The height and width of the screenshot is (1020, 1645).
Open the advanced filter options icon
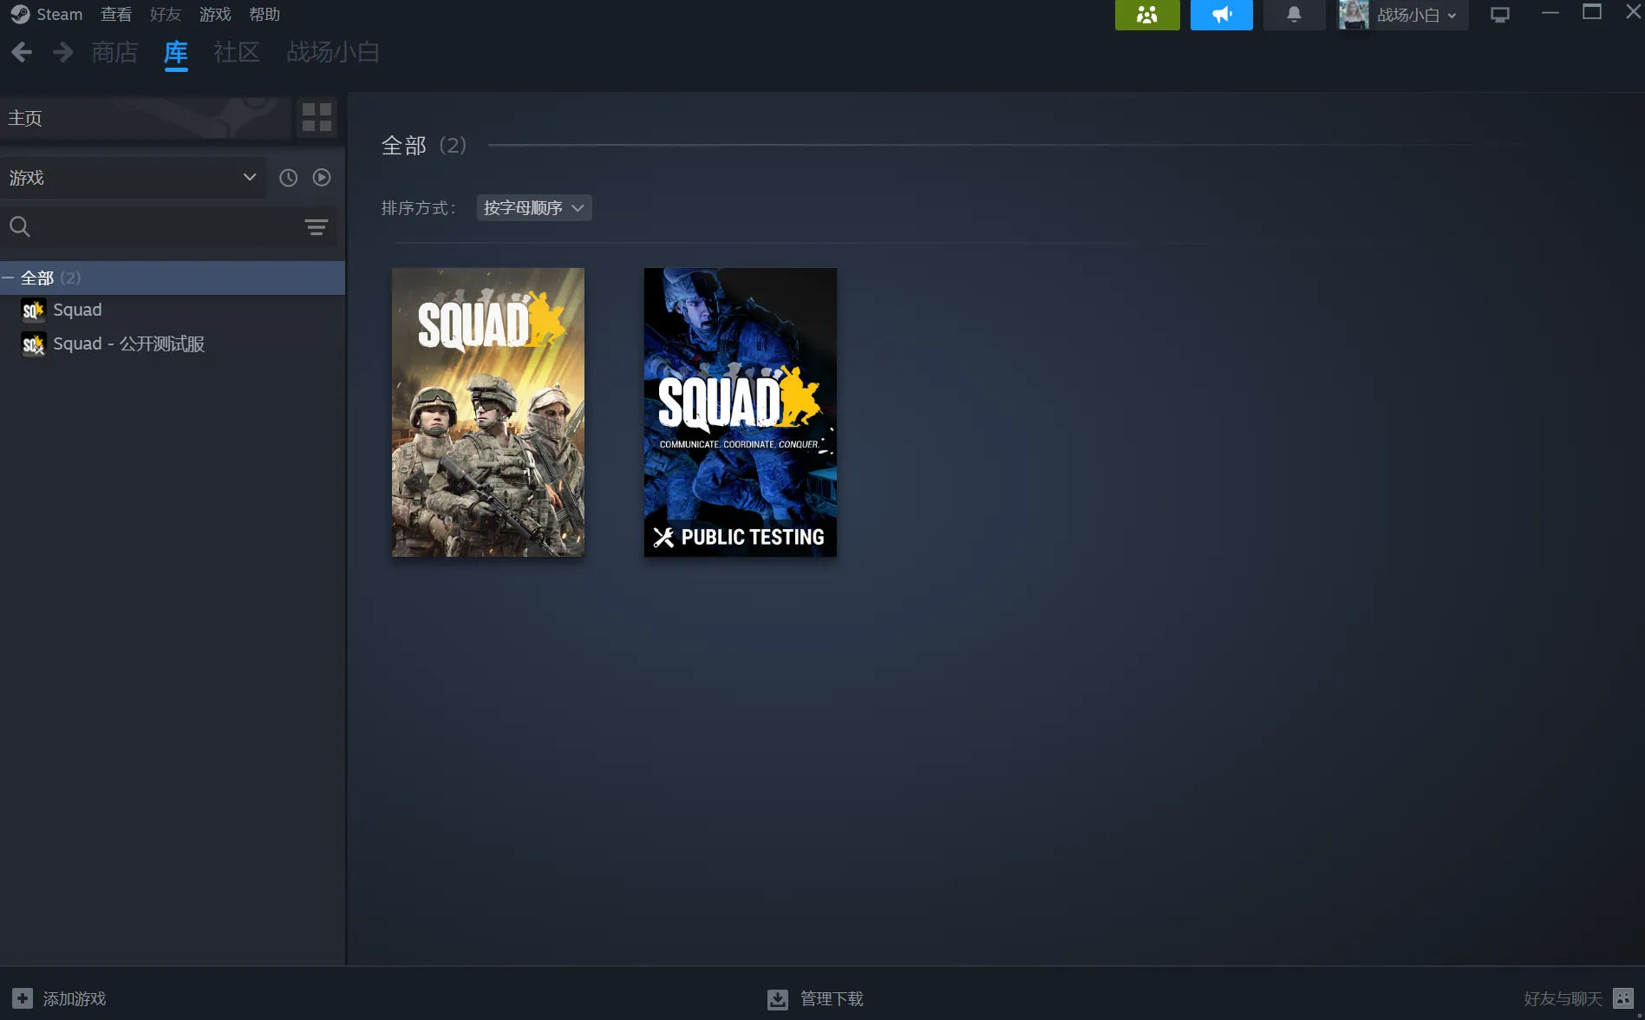click(x=317, y=227)
